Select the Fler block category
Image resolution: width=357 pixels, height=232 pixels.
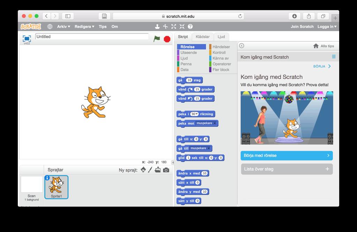point(221,70)
